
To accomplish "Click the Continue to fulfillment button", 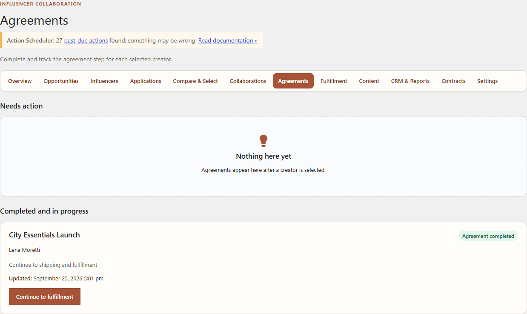I will (x=45, y=297).
